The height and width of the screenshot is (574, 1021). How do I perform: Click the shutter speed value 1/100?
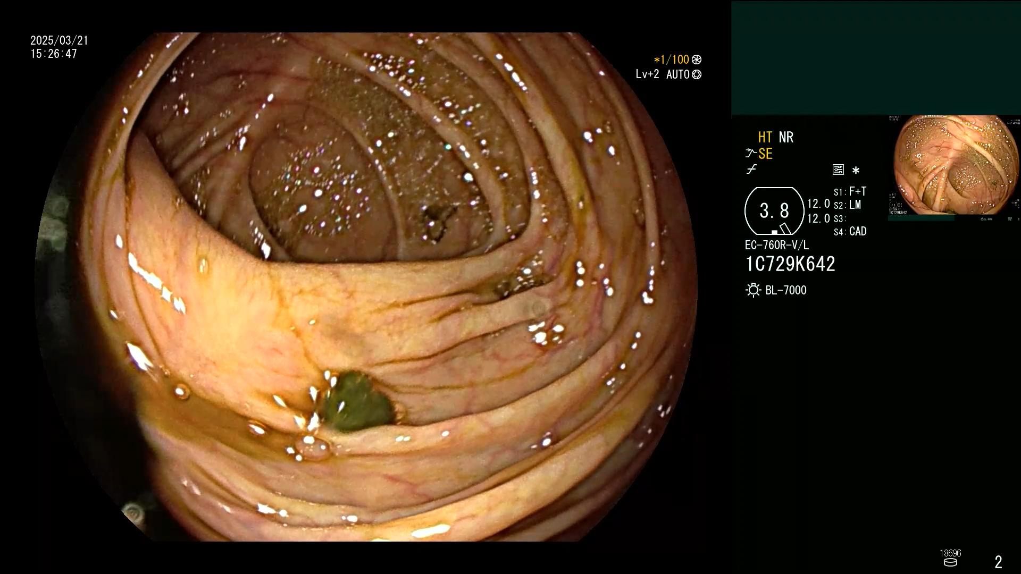pyautogui.click(x=674, y=60)
